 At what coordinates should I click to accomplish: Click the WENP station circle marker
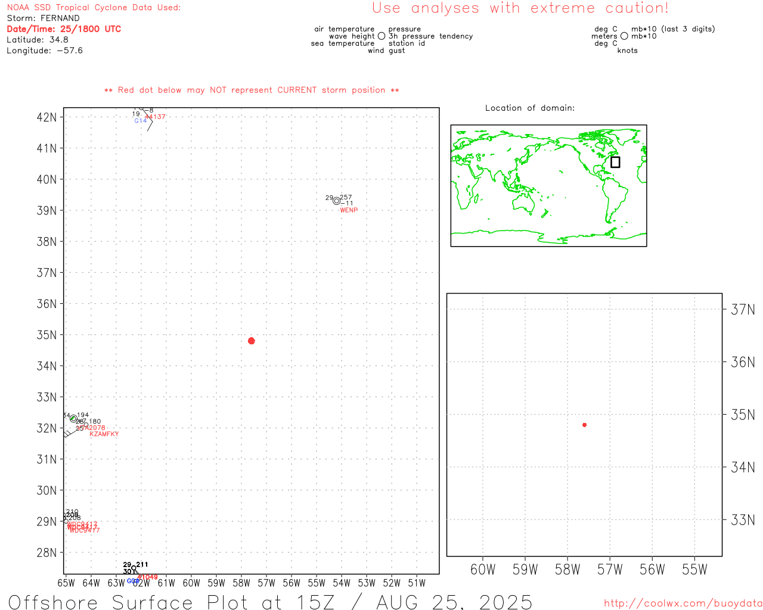click(x=337, y=201)
